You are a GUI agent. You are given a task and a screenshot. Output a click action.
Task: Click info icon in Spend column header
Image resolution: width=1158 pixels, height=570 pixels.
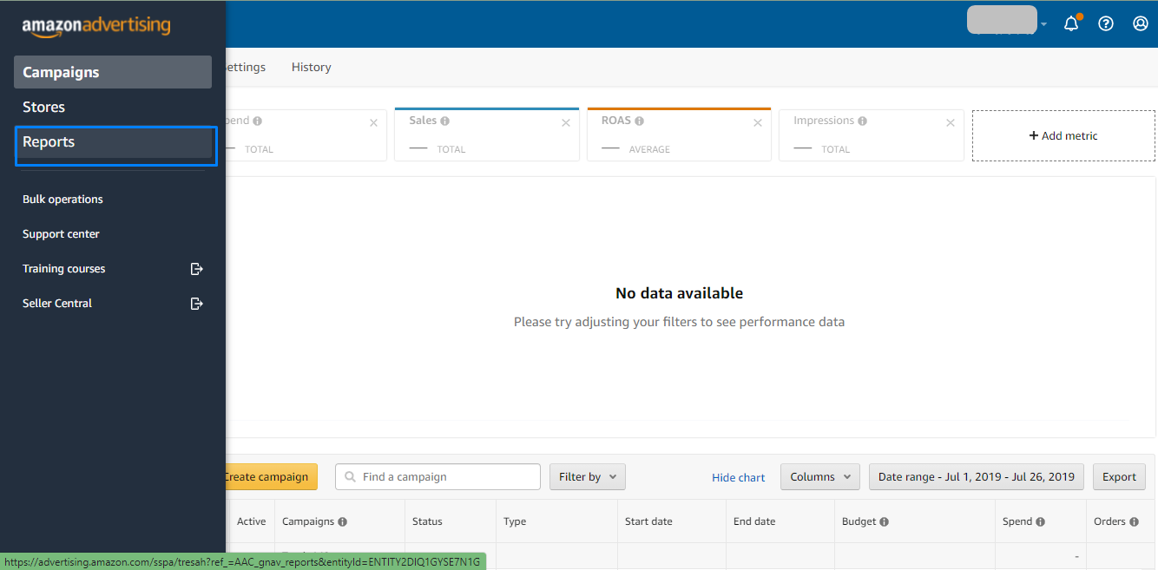(x=1040, y=522)
